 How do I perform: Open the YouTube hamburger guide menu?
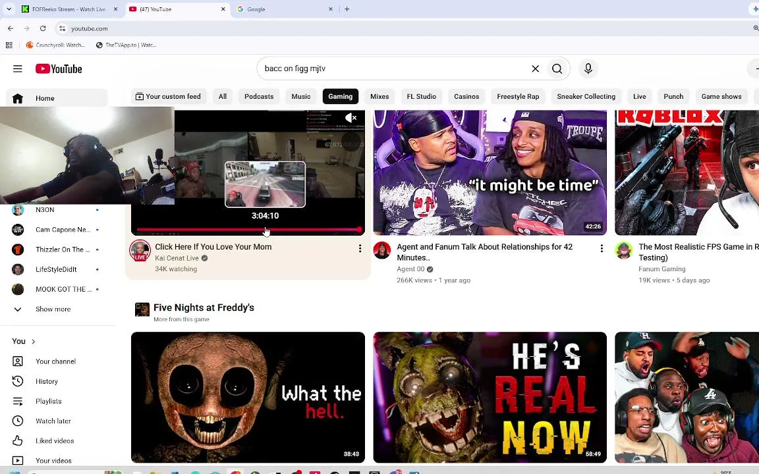[x=17, y=68]
